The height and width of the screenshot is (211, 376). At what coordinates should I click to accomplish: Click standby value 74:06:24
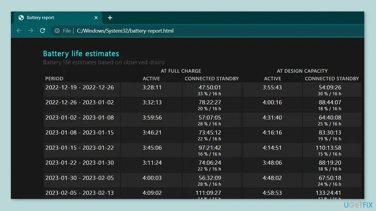[x=210, y=163]
